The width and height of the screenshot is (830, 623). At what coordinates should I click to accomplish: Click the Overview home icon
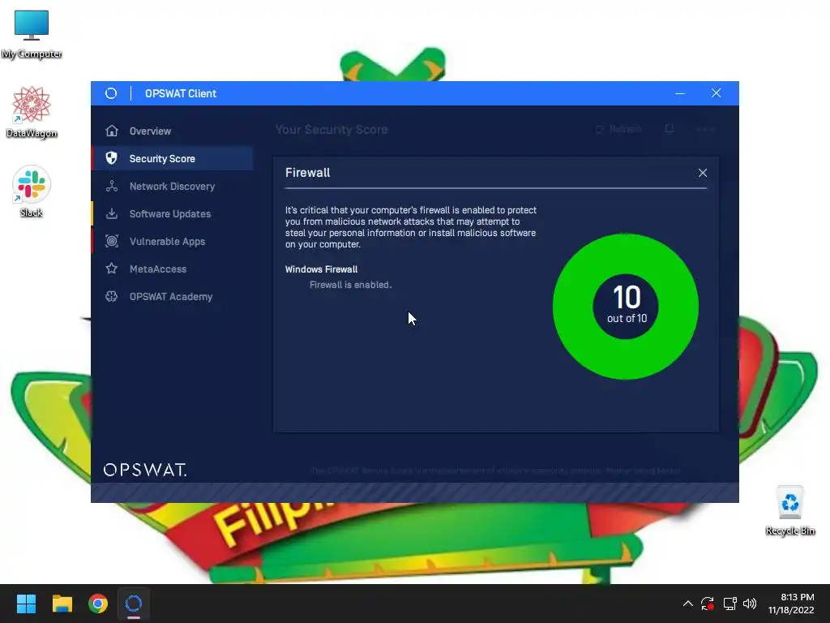tap(112, 131)
